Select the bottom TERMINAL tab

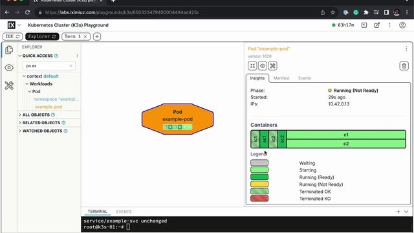coord(98,212)
